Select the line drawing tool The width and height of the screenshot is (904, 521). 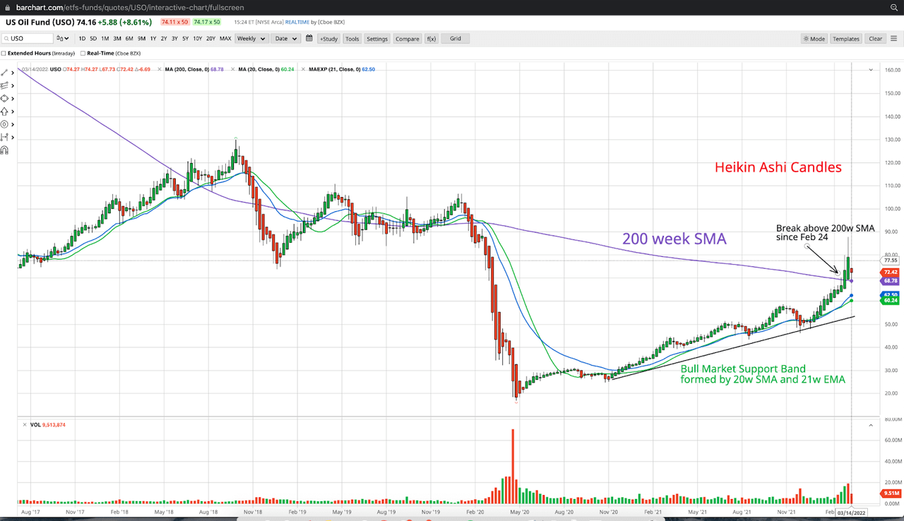4,72
